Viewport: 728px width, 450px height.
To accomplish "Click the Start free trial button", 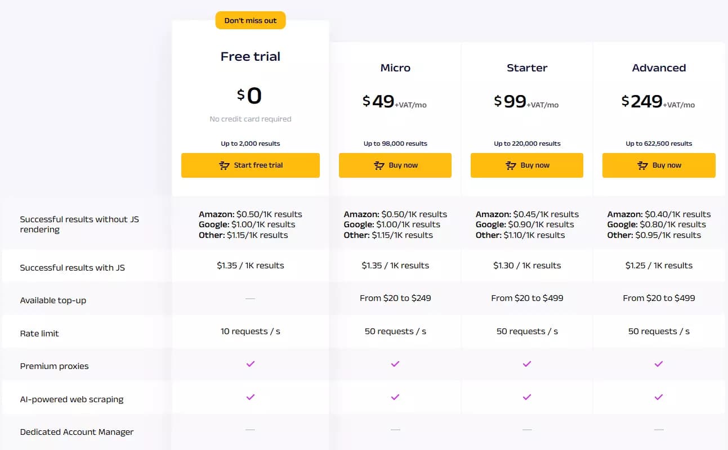I will [250, 165].
